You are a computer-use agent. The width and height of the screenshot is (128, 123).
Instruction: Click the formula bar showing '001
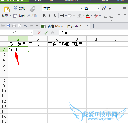pyautogui.click(x=93, y=33)
